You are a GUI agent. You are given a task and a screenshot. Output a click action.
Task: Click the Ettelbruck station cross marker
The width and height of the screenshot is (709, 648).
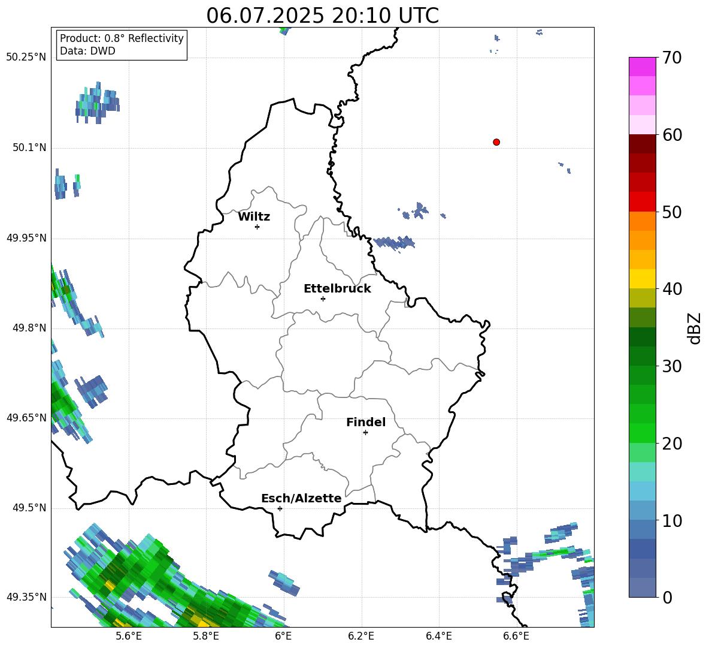[x=323, y=299]
